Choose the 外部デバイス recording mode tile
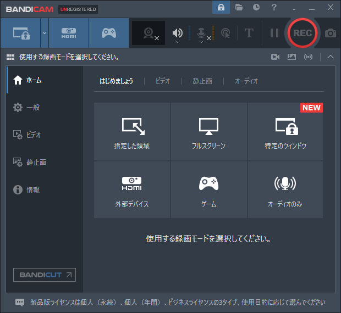 [132, 189]
